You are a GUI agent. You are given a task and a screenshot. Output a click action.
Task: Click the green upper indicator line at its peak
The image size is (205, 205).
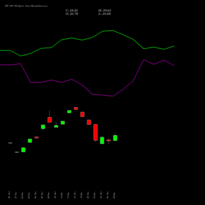[112, 30]
